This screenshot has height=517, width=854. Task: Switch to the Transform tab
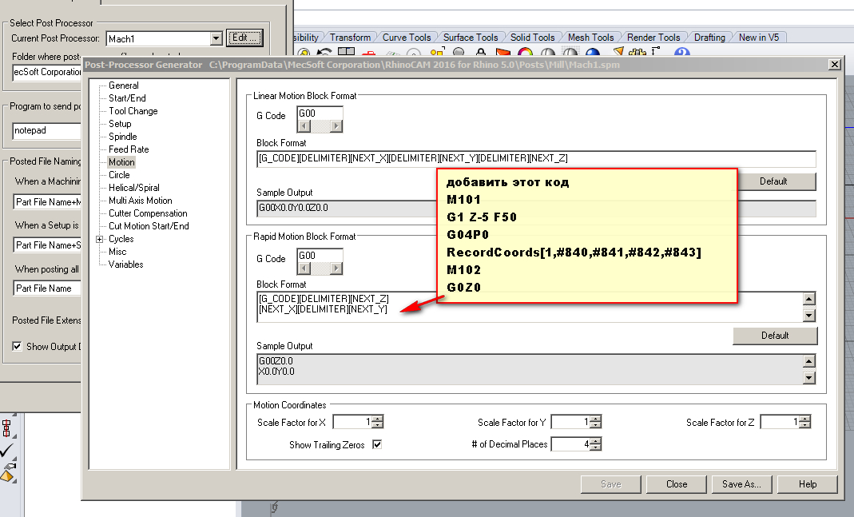coord(350,38)
